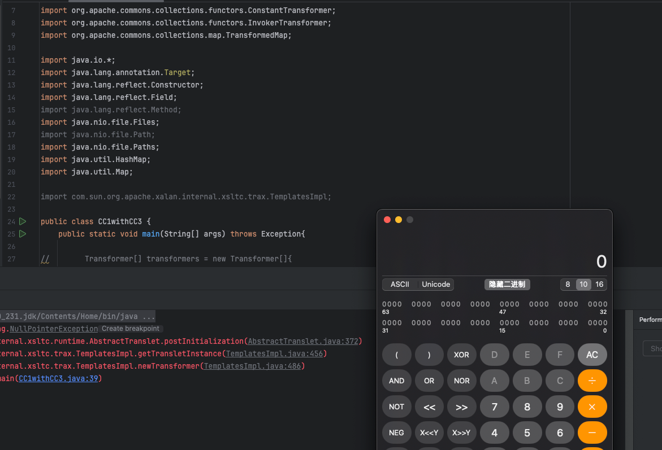
Task: Click digit 6 on Calculator
Action: [560, 432]
